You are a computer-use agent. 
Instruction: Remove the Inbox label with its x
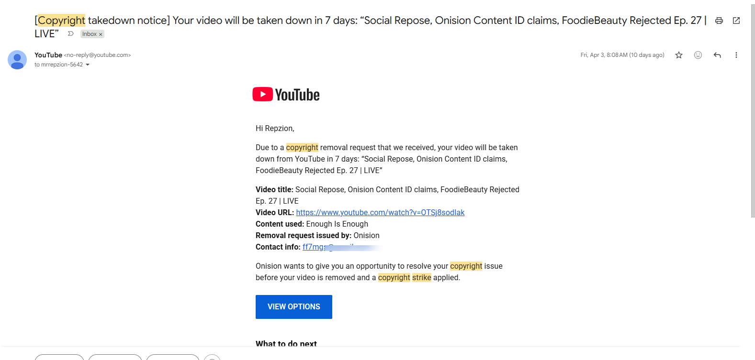click(x=101, y=34)
